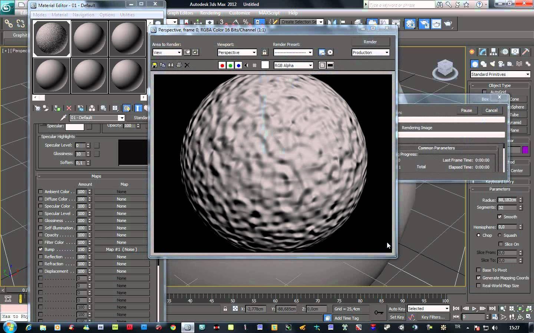Open the Display panel monitor icon
The width and height of the screenshot is (534, 333).
click(x=515, y=52)
